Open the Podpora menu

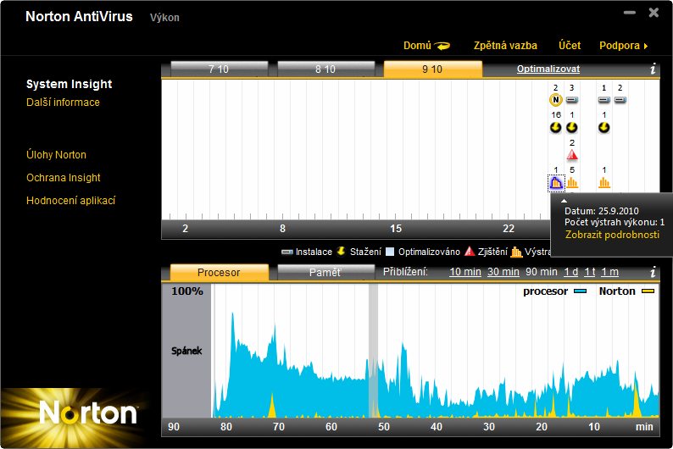(x=623, y=46)
